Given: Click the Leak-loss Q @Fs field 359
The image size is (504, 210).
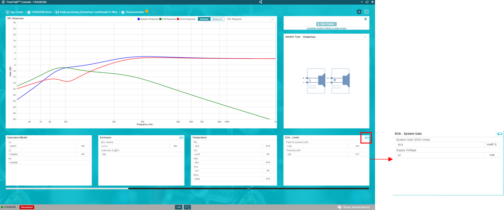Looking at the screenshot, I should coord(141,154).
